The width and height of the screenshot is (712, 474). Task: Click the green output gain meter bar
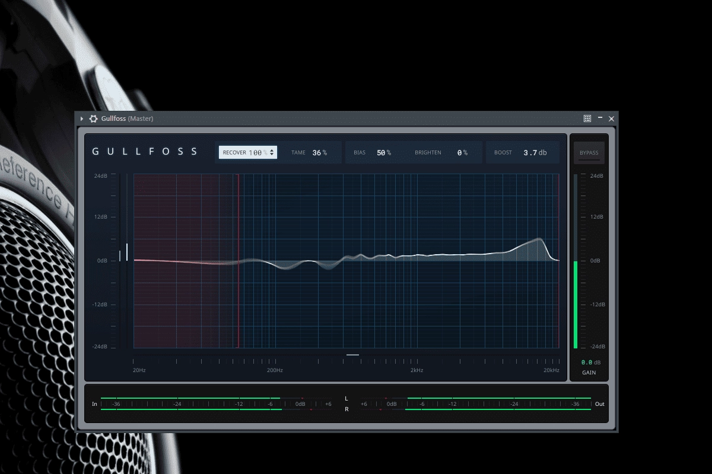[576, 305]
